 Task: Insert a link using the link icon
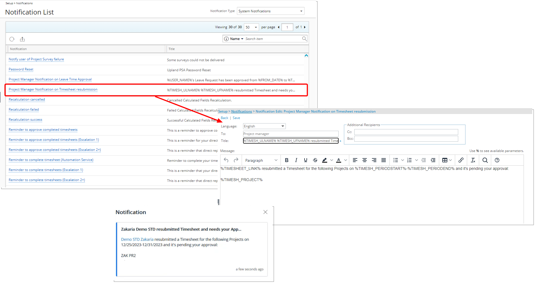pos(461,160)
